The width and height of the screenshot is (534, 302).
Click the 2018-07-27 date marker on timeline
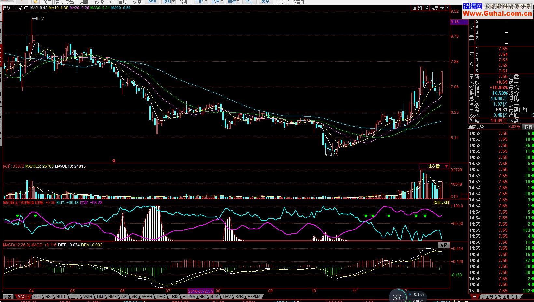point(201,291)
